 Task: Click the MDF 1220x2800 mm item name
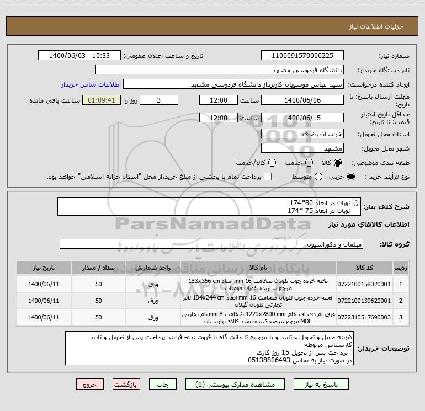point(258,318)
